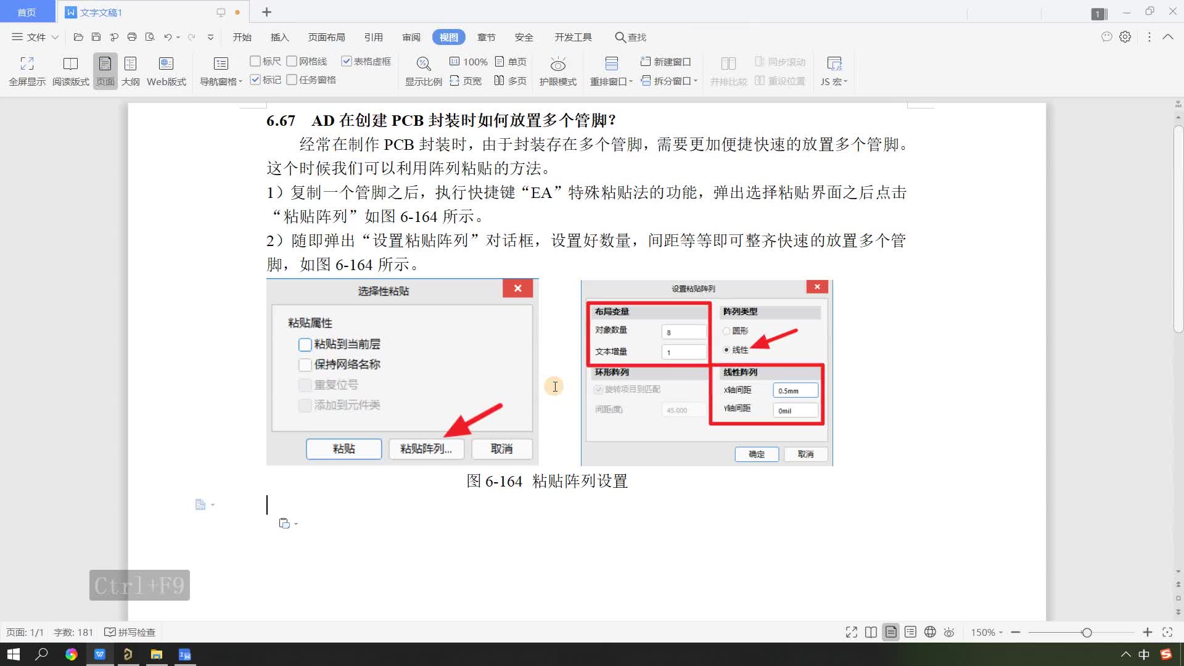
Task: Toggle eye protection icon in status bar
Action: pyautogui.click(x=950, y=632)
